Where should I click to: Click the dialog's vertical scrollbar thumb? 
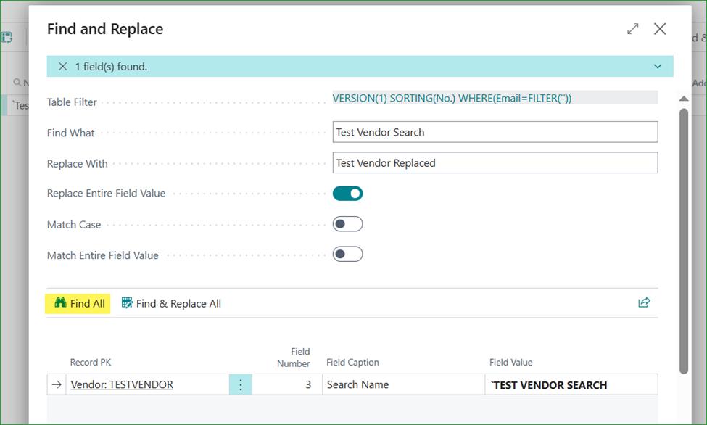[x=684, y=242]
